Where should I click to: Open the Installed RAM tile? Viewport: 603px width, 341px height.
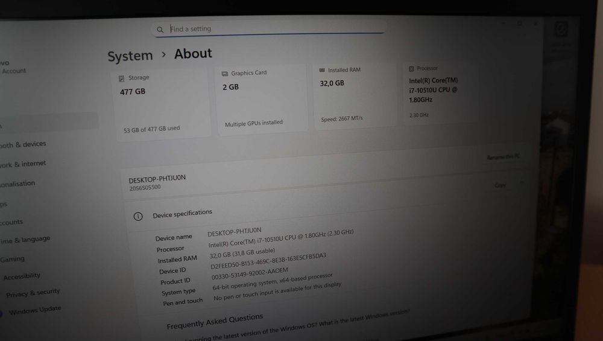click(x=355, y=96)
